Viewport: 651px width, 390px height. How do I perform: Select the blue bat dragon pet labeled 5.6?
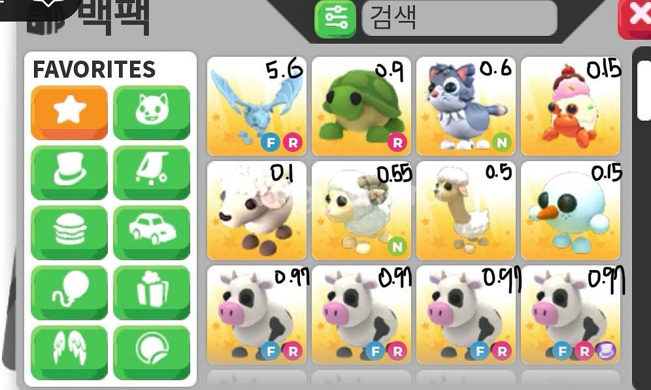257,106
